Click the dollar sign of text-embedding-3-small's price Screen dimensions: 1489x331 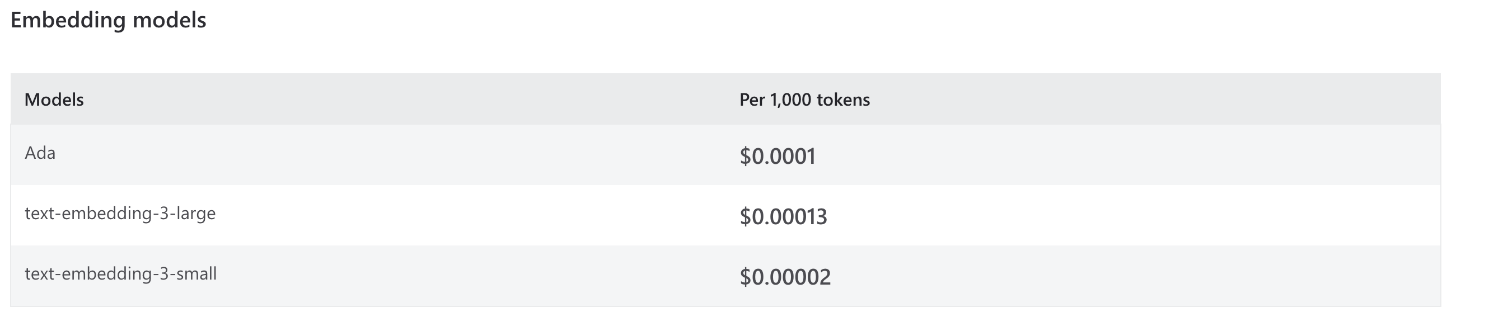point(745,277)
